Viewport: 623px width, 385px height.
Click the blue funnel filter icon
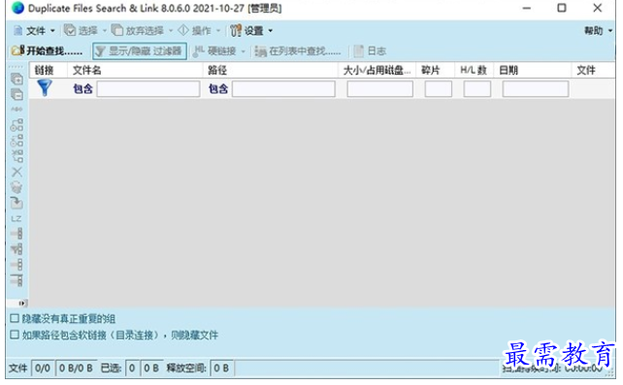point(45,87)
